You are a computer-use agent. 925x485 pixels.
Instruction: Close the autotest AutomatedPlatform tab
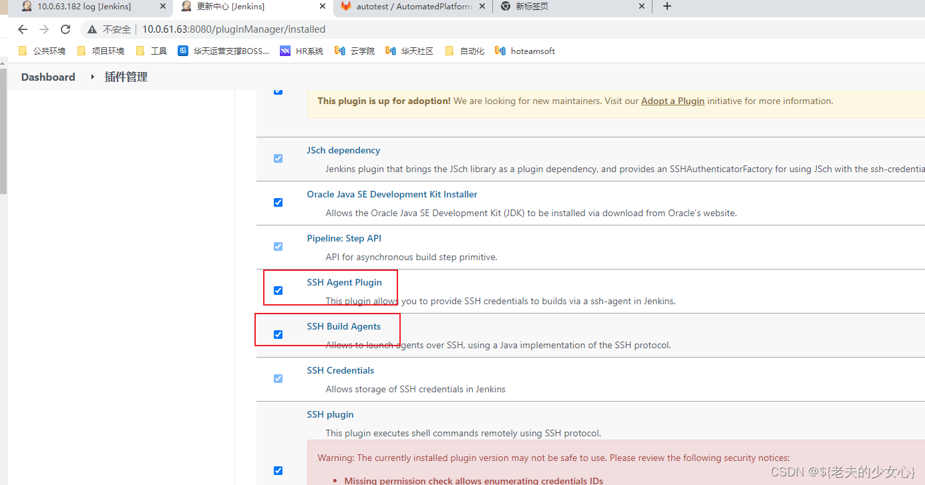(x=482, y=7)
